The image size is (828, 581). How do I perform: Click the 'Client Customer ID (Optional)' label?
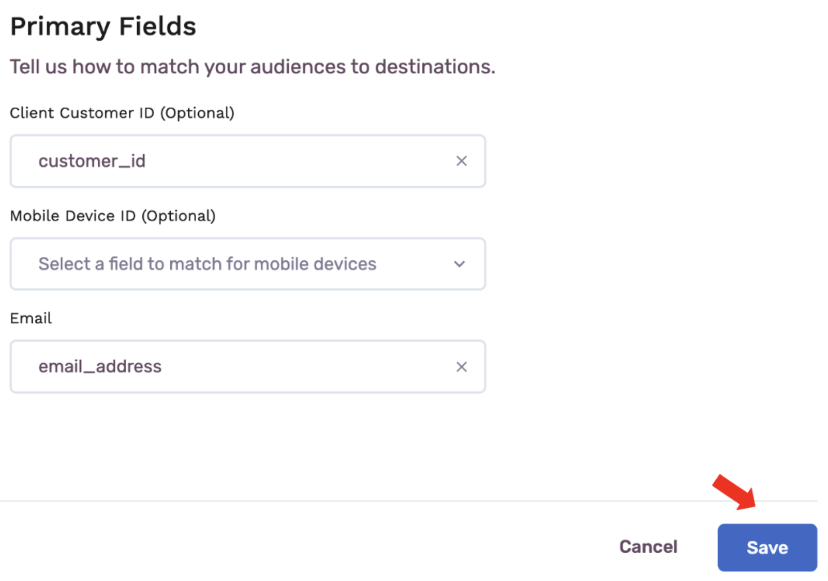(x=122, y=113)
